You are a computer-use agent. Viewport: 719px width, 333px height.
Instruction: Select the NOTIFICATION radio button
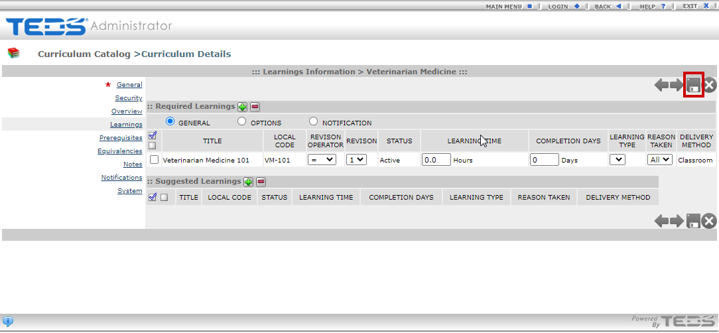click(x=314, y=122)
